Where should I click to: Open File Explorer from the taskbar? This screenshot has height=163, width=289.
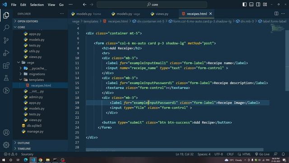48,160
